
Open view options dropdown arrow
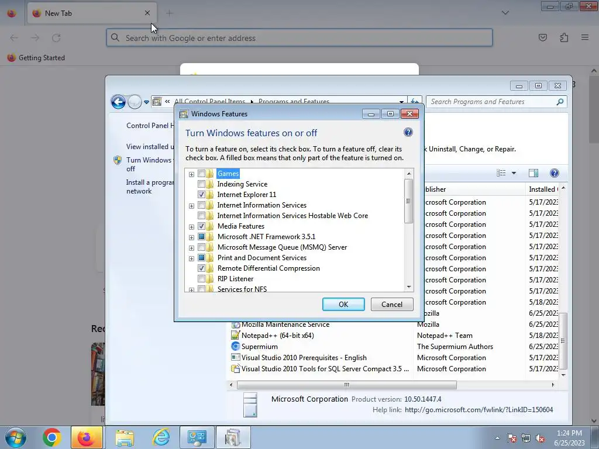pyautogui.click(x=514, y=173)
